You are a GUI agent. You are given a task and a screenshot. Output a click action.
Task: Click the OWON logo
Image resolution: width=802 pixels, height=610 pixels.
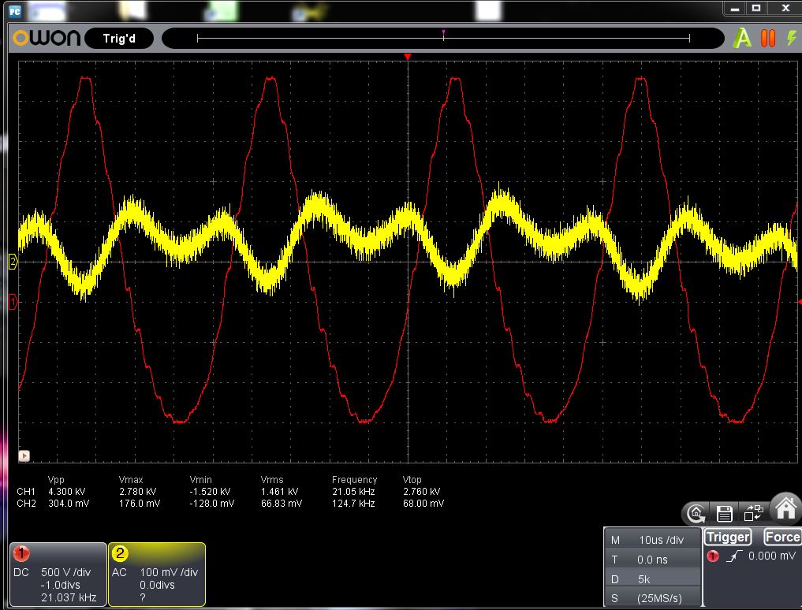pos(47,38)
